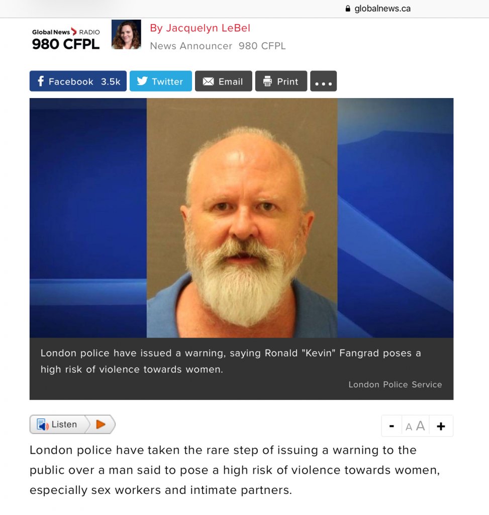
Task: Click the London Police Service credit
Action: tap(395, 384)
